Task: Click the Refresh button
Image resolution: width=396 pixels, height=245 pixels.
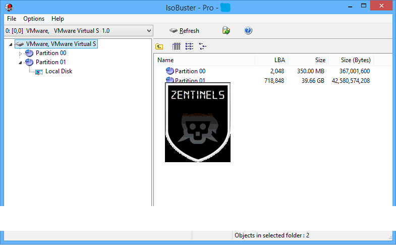Action: (x=184, y=31)
